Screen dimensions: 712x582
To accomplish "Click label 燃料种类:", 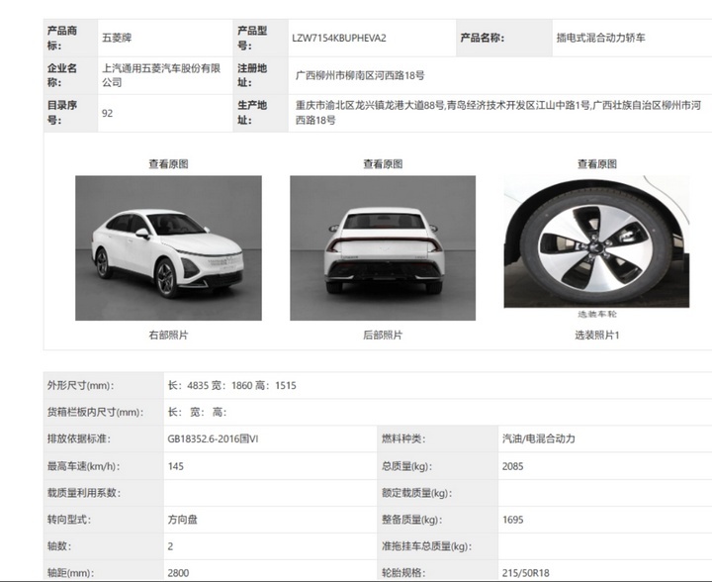I will [403, 438].
